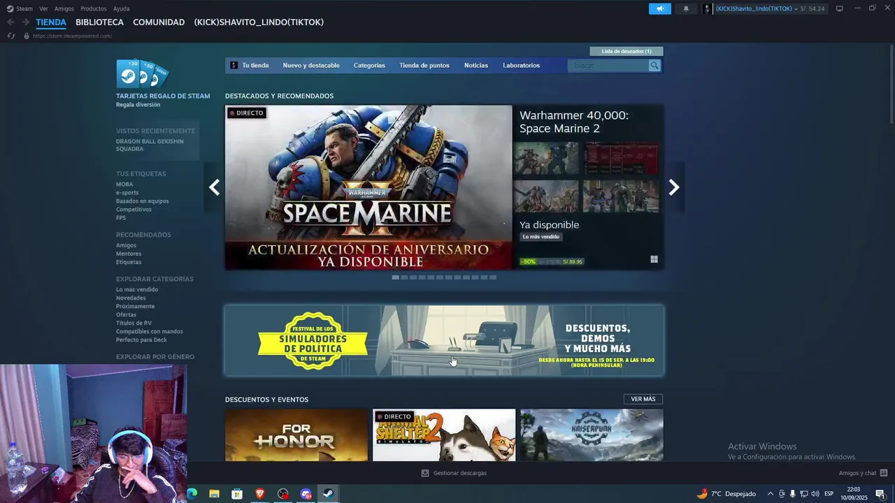Open File Explorer from taskbar
This screenshot has width=895, height=503.
[x=215, y=494]
